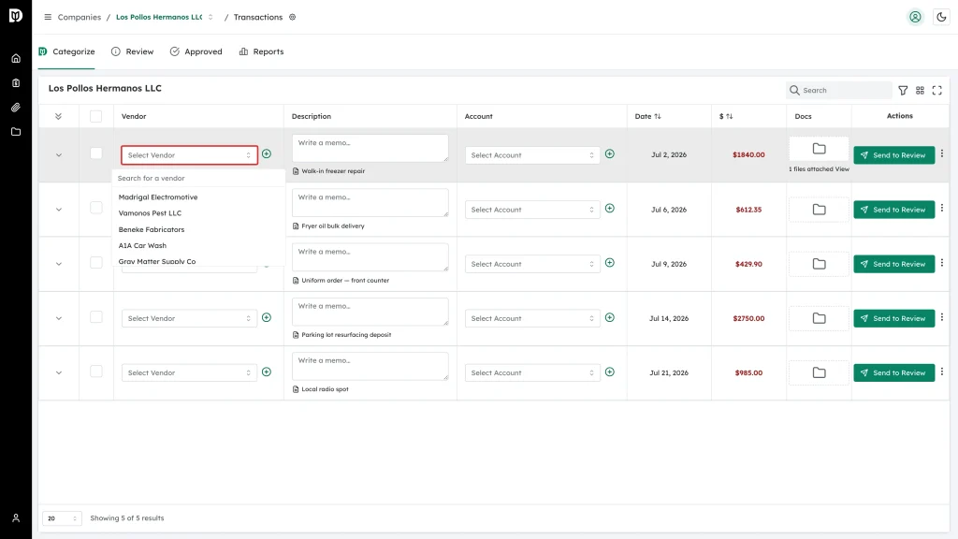Viewport: 958px width, 539px height.
Task: Open Select Account dropdown for $1840.00 row
Action: click(x=532, y=155)
